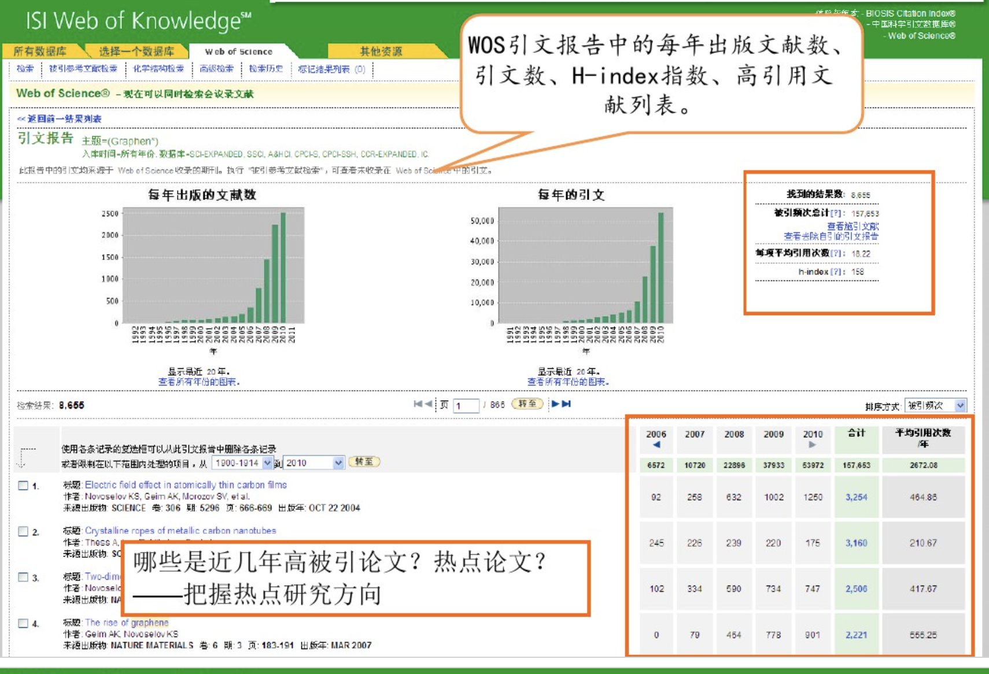989x674 pixels.
Task: Click the page number input field
Action: tap(466, 406)
